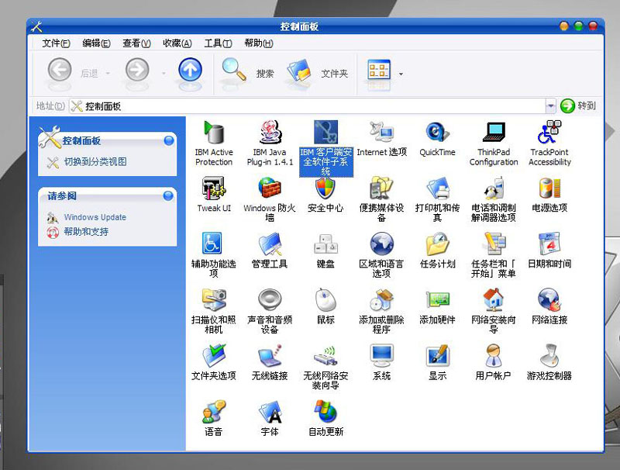Viewport: 620px width, 470px height.
Task: Open 用户帐户
Action: [494, 362]
